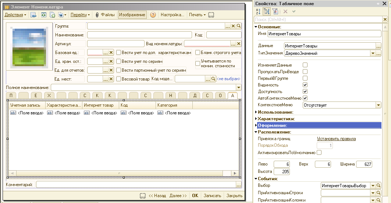Expand the Оформление section

(x=256, y=125)
